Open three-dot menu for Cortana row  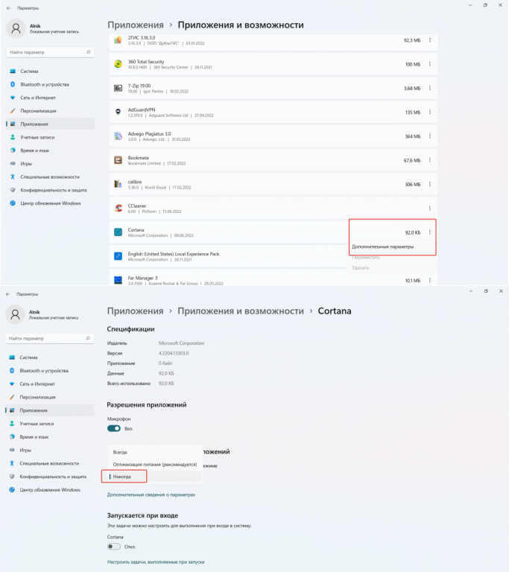(x=430, y=232)
